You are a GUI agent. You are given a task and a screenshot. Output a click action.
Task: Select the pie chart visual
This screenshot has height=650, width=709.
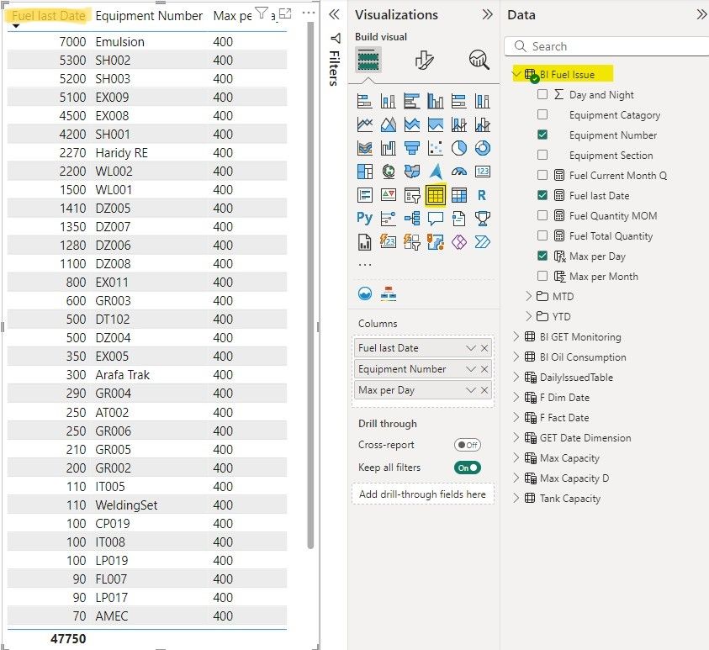[x=458, y=148]
